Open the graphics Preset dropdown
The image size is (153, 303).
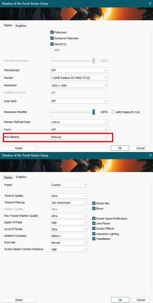69,185
